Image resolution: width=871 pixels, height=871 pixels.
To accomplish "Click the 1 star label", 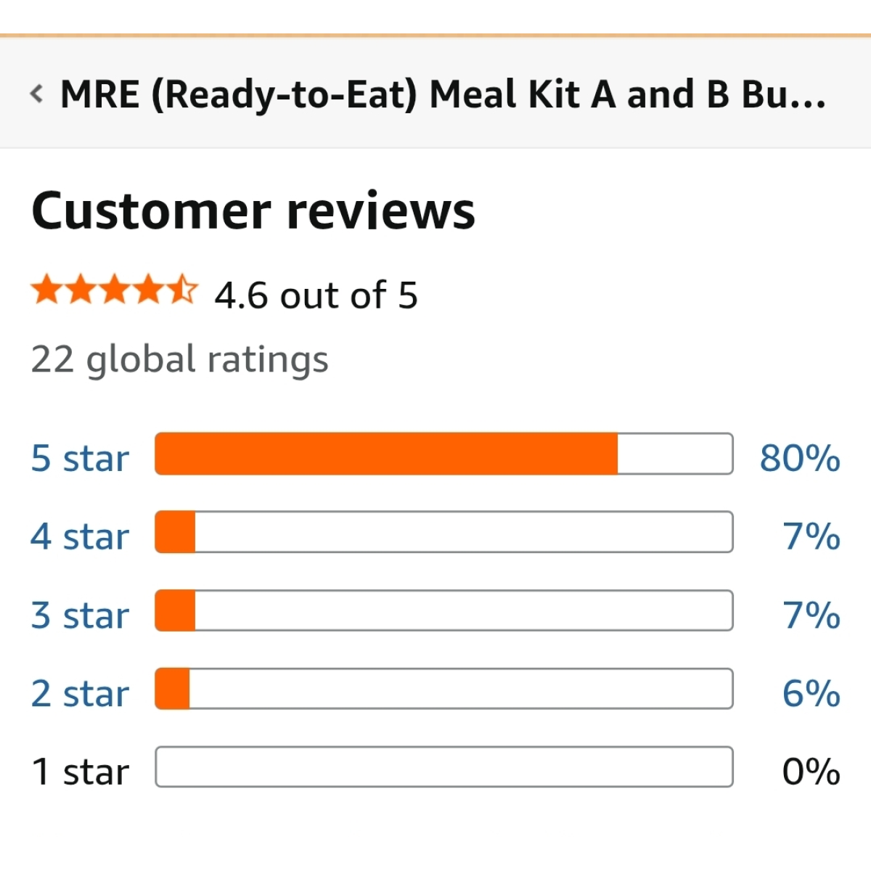I will point(80,772).
